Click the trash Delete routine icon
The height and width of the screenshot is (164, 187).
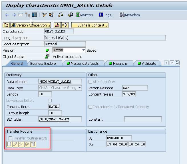33,145
